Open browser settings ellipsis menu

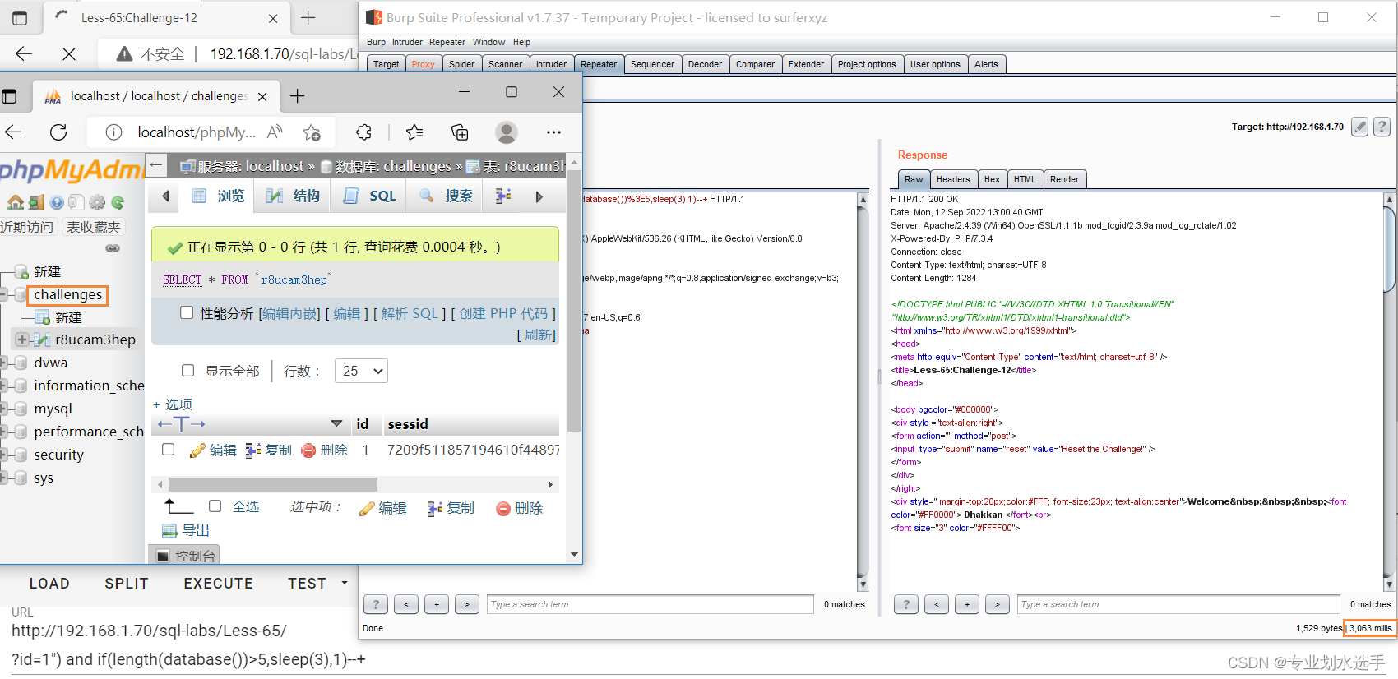[553, 132]
